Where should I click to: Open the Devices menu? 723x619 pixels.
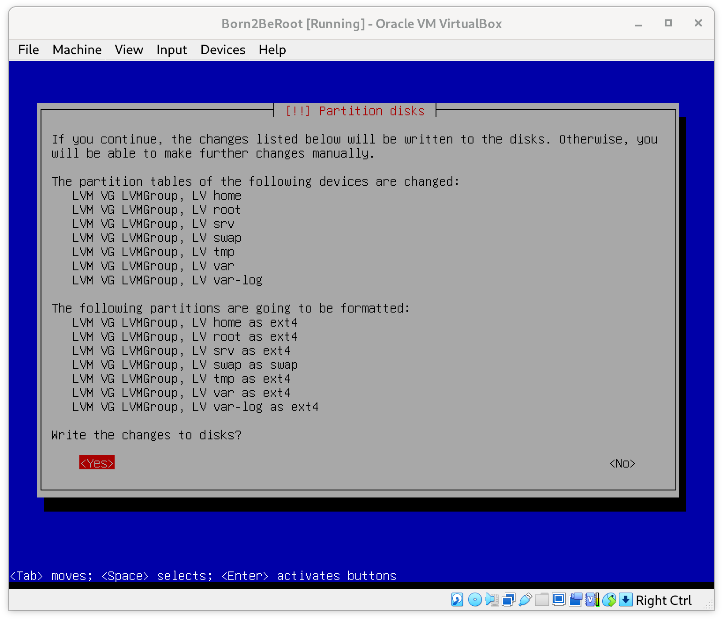tap(223, 50)
